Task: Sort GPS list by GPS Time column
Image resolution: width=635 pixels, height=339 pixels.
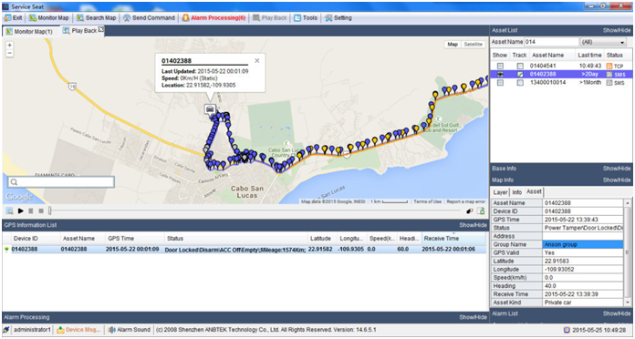Action: 134,239
